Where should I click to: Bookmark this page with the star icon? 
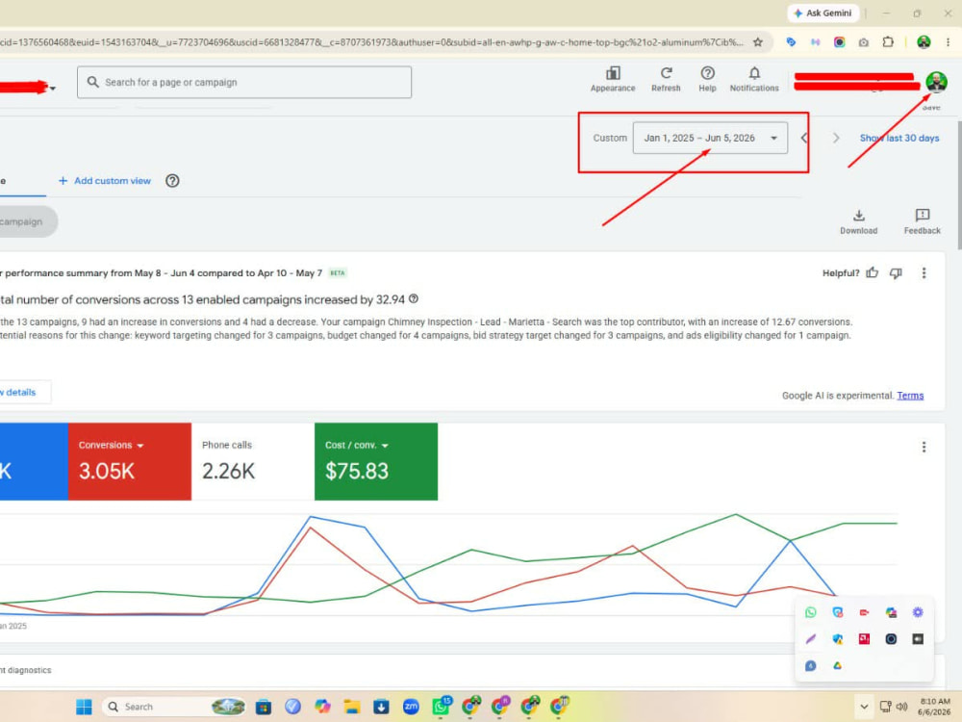coord(758,41)
